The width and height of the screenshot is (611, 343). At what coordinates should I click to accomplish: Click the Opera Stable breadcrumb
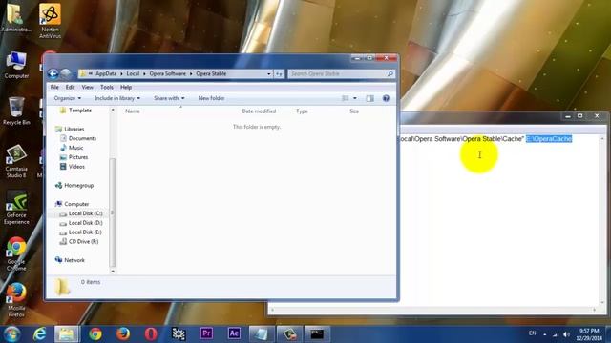pos(211,74)
